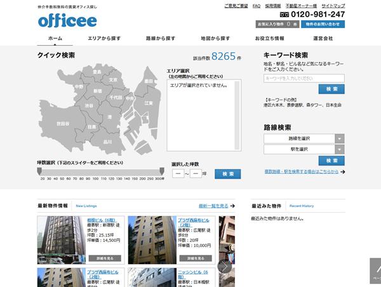Screen dimensions: 381x287
Task: Click 詳細を見る button for プラザ西麻布ビル
Action: pos(196,258)
